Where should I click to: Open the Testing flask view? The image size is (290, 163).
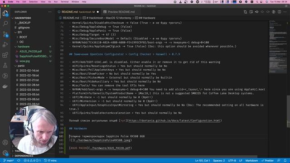point(5,65)
